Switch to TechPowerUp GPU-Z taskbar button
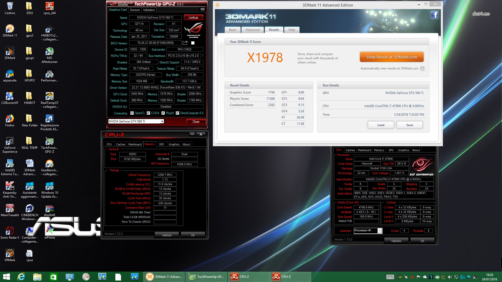Image resolution: width=502 pixels, height=282 pixels. pos(206,277)
